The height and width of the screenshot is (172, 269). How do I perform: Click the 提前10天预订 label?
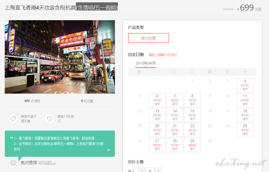tap(65, 119)
